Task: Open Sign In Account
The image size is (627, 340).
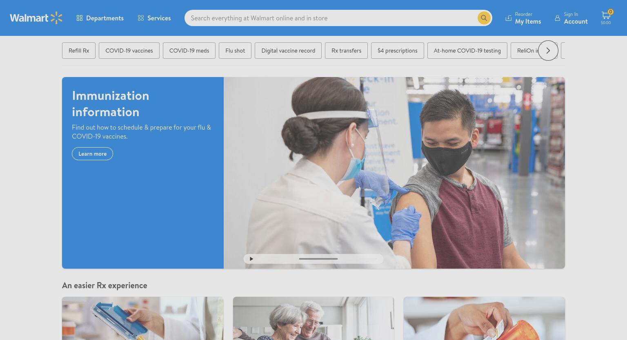Action: tap(571, 18)
